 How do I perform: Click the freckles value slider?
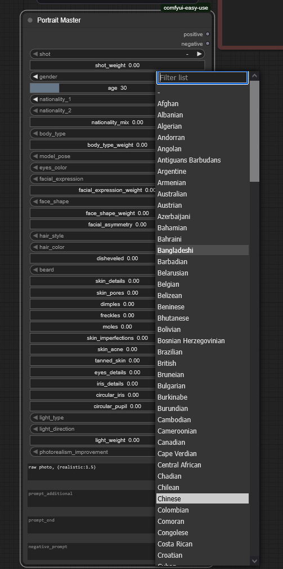pos(93,316)
